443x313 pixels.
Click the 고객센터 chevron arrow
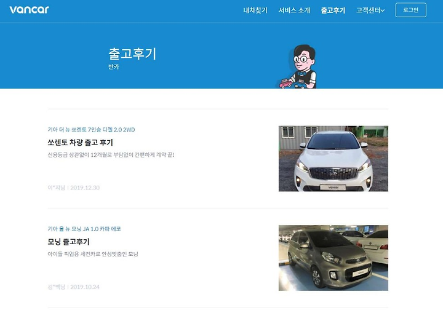(383, 10)
